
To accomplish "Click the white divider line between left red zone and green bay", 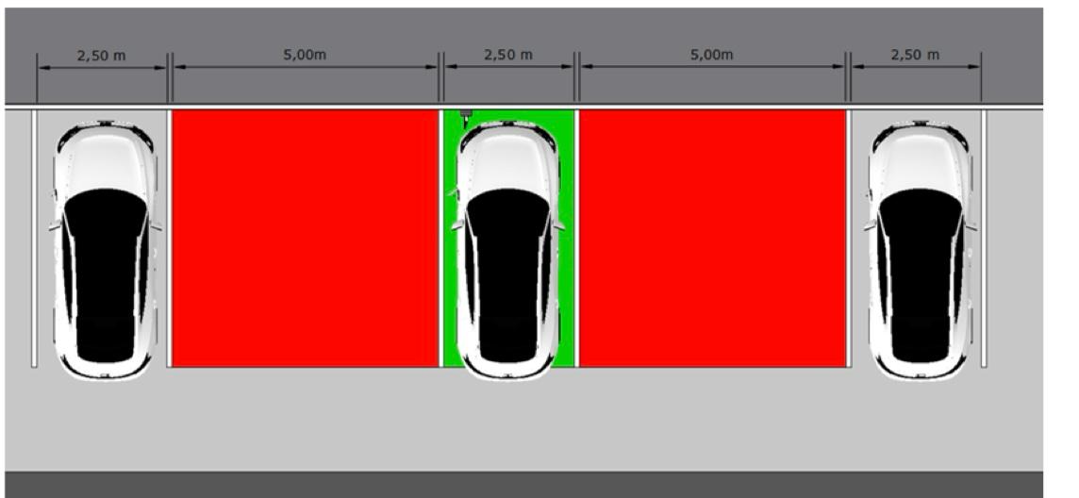I will [x=441, y=238].
